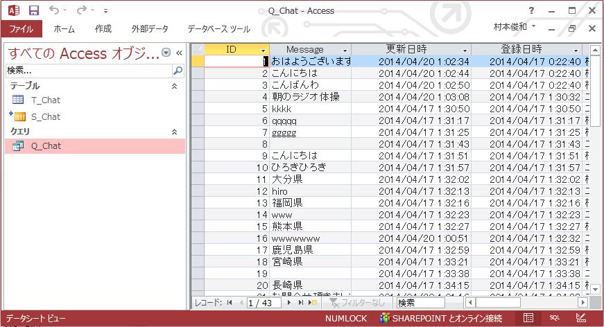Open the ID column filter dropdown
This screenshot has height=327, width=604.
pyautogui.click(x=263, y=50)
